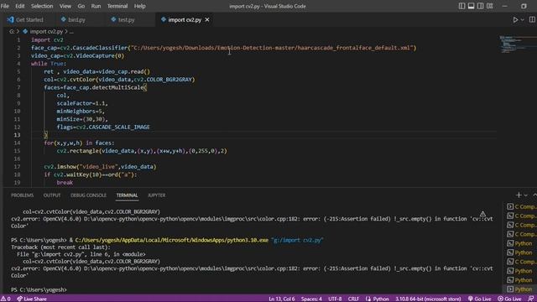Open the terminal launch profile dropdown
Image resolution: width=537 pixels, height=302 pixels.
[x=526, y=195]
